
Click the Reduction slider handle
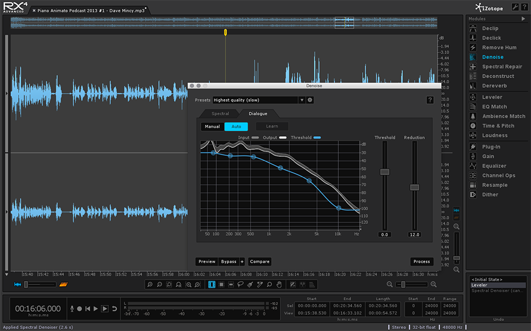click(x=415, y=187)
